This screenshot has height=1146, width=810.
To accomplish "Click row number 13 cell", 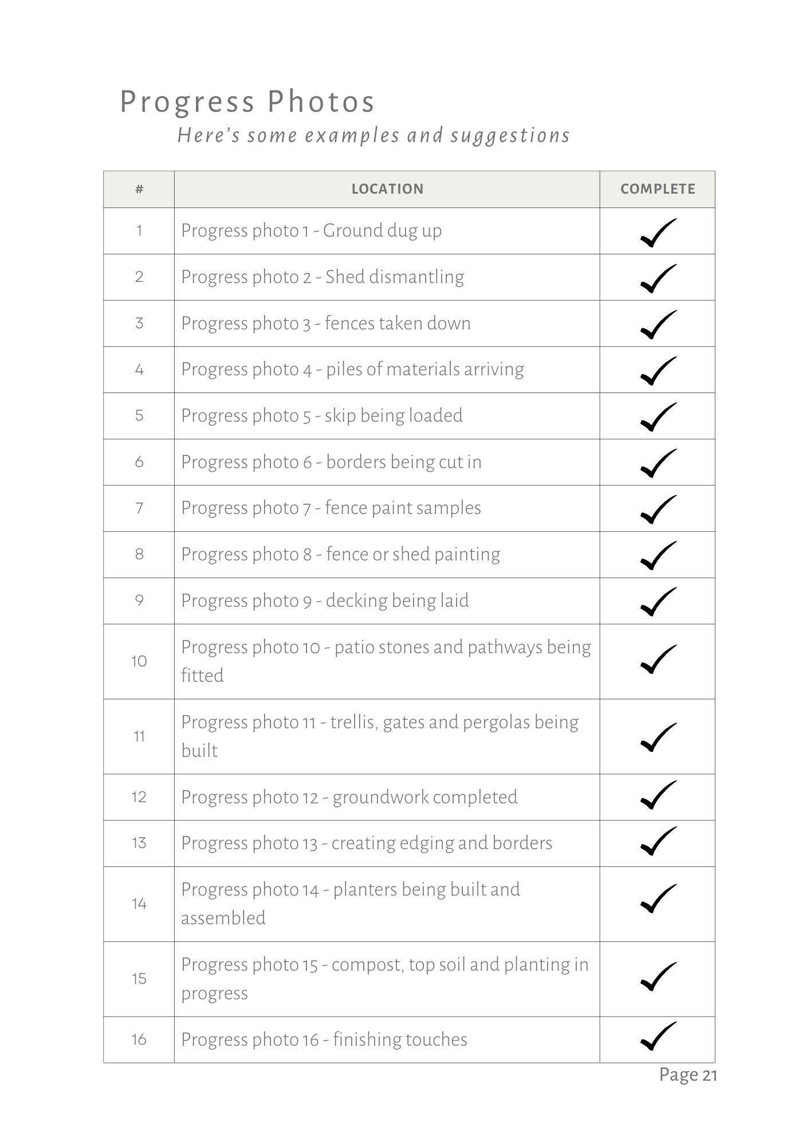I will click(139, 843).
